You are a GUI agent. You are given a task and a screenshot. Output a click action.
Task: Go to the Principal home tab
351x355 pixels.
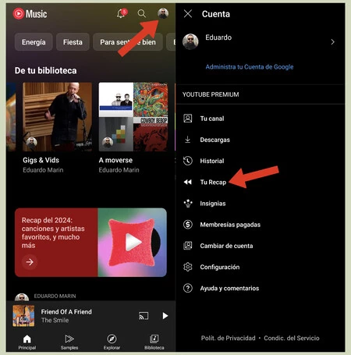pos(27,342)
